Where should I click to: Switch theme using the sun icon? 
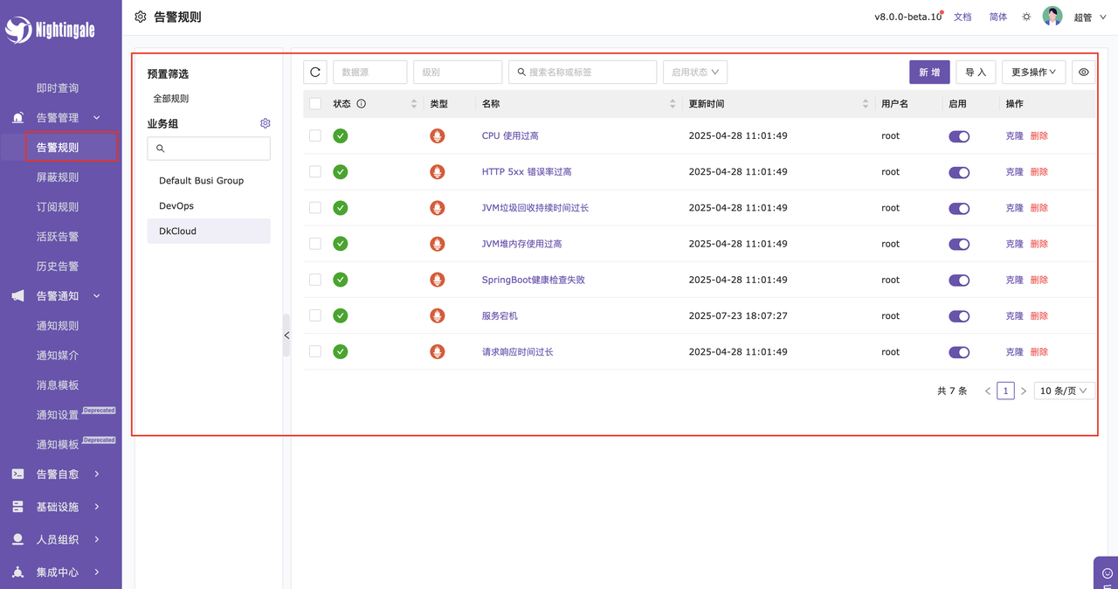pos(1026,17)
